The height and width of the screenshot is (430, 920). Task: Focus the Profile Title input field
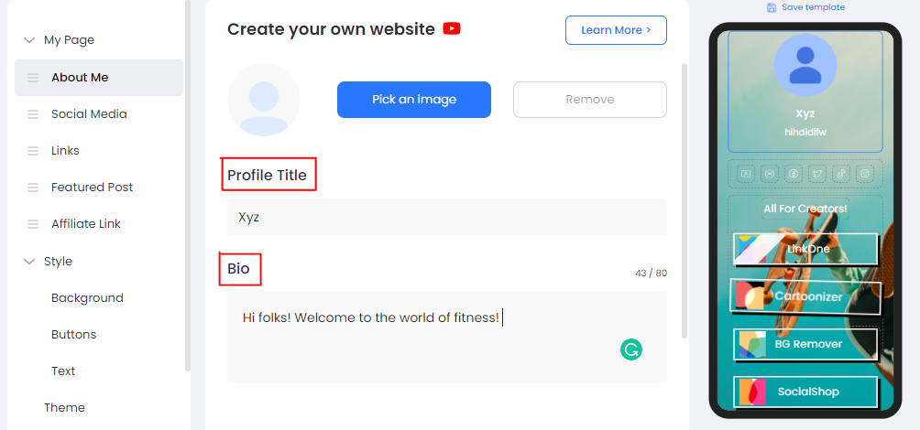pyautogui.click(x=446, y=217)
